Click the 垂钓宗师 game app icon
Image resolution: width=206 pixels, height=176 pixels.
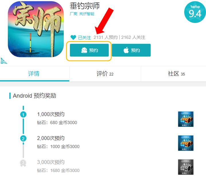tap(36, 29)
